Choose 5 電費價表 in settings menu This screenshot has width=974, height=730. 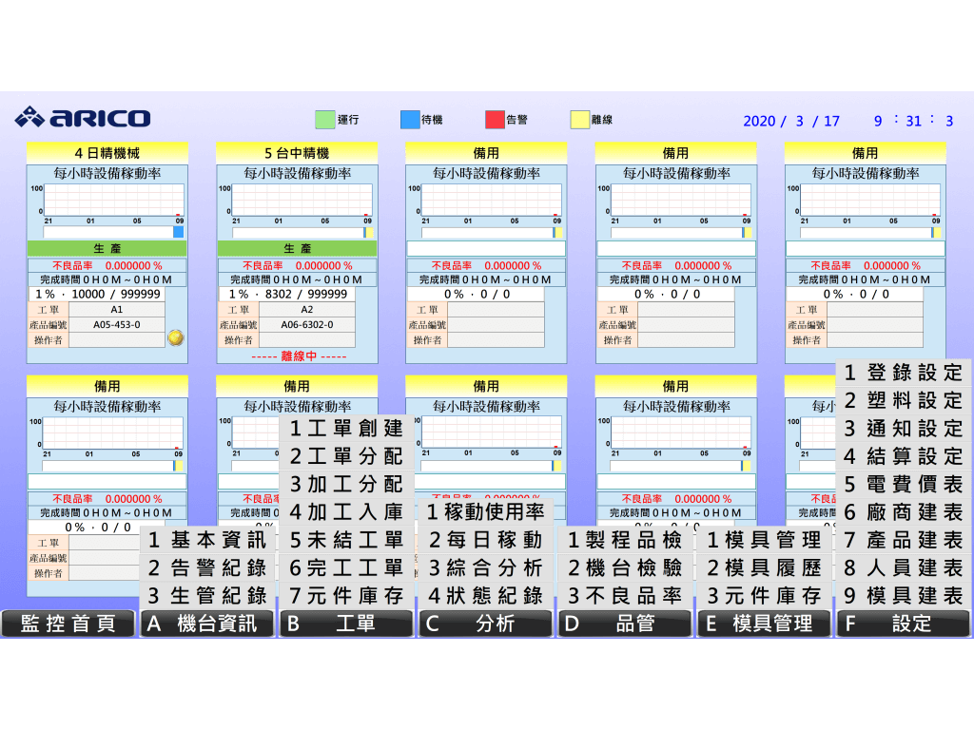point(903,484)
